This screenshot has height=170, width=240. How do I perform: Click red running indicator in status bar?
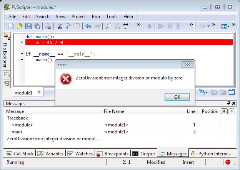pyautogui.click(x=228, y=162)
